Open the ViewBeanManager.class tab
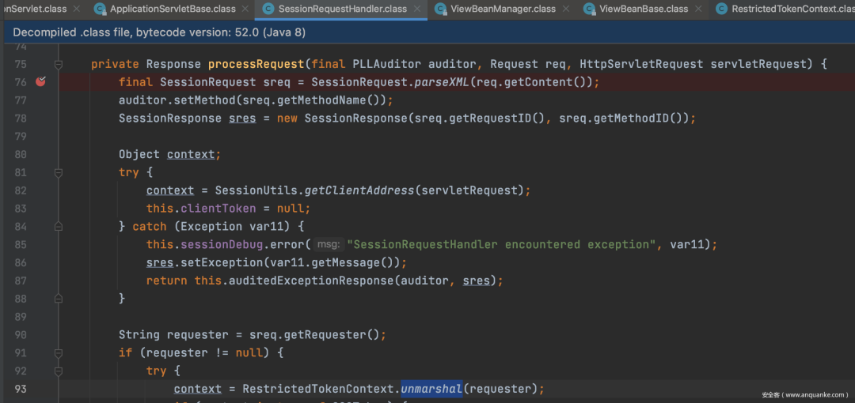Viewport: 855px width, 403px height. point(503,9)
